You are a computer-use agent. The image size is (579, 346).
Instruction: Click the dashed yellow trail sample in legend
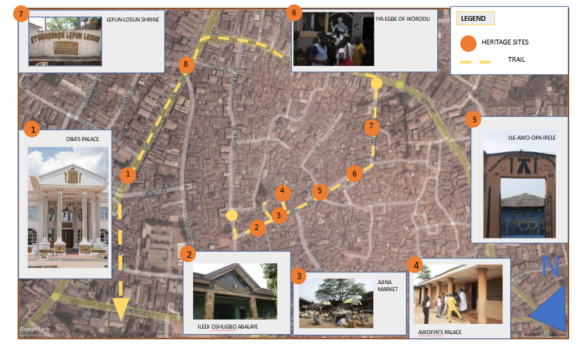click(475, 62)
